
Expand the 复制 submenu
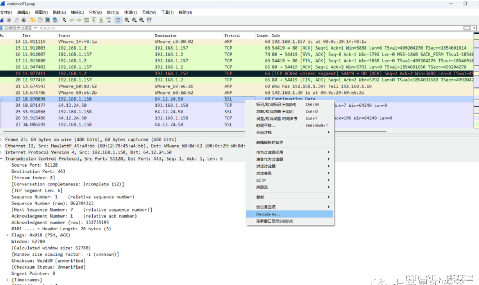point(290,197)
